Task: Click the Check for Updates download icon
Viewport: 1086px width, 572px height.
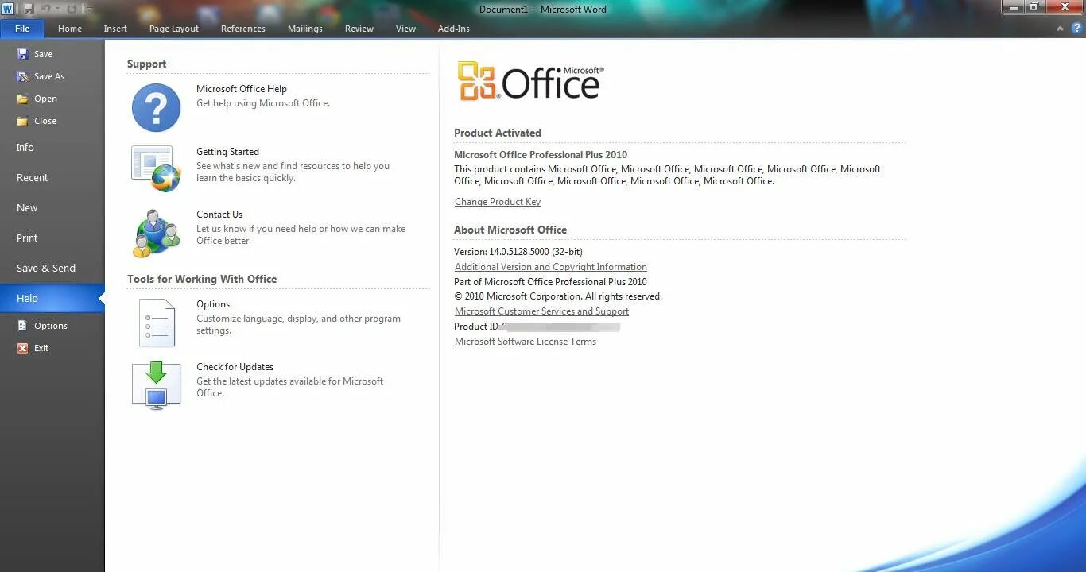Action: [156, 385]
